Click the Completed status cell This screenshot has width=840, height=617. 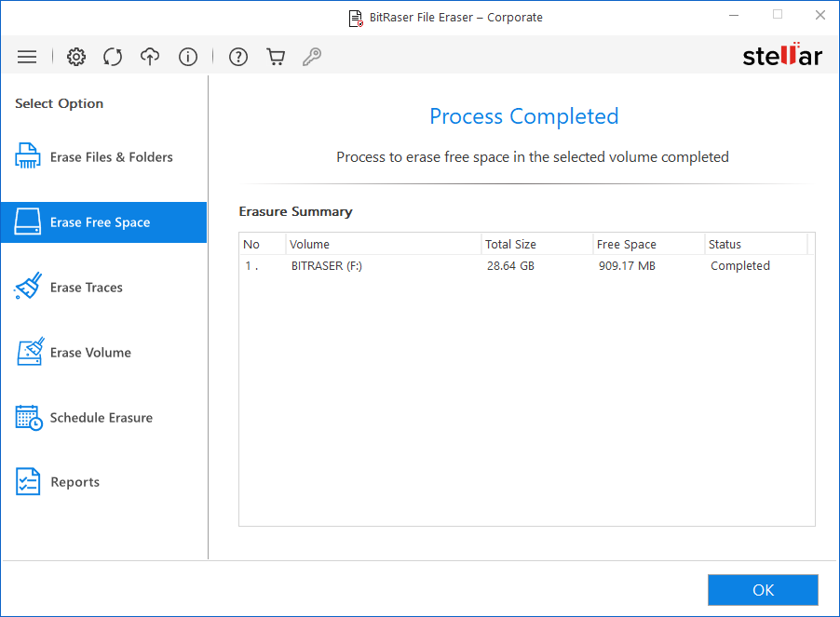coord(739,266)
